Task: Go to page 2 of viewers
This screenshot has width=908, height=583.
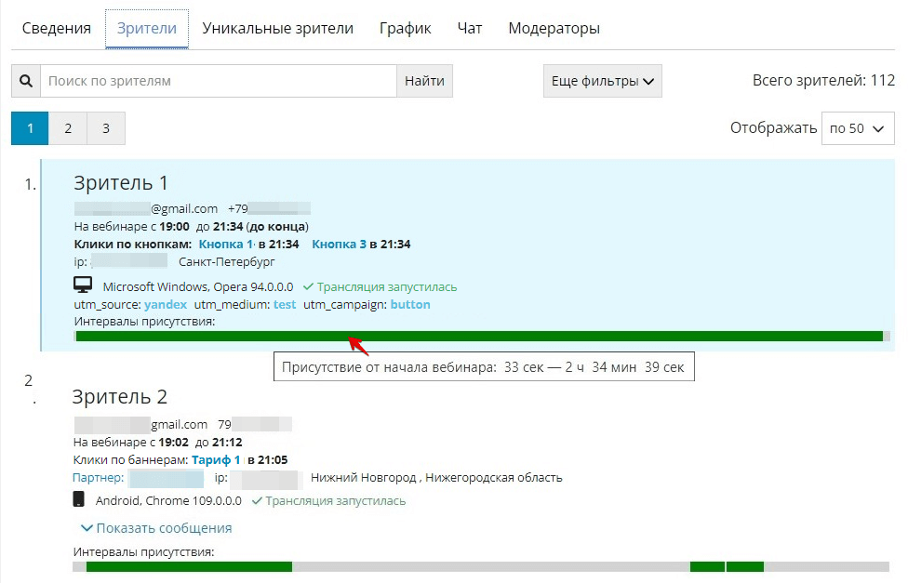Action: pyautogui.click(x=68, y=128)
